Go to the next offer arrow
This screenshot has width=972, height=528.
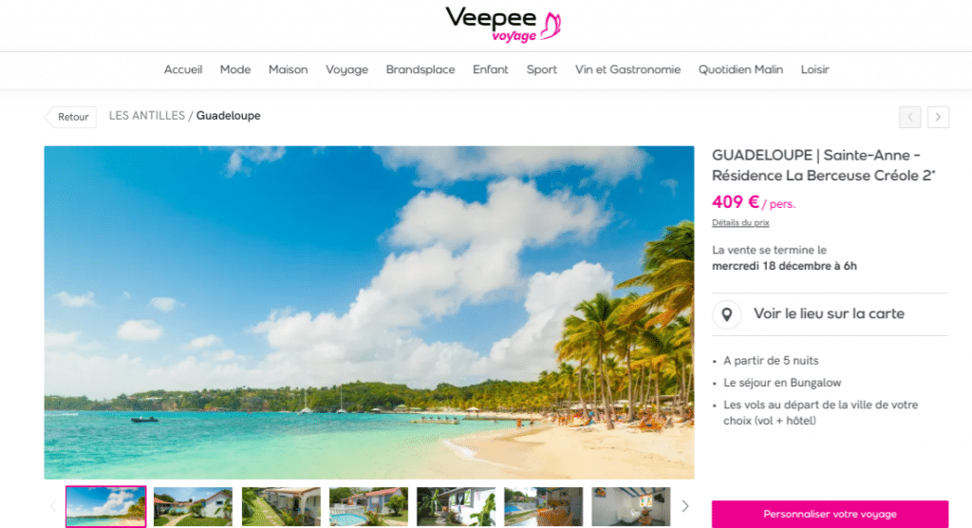[x=938, y=117]
